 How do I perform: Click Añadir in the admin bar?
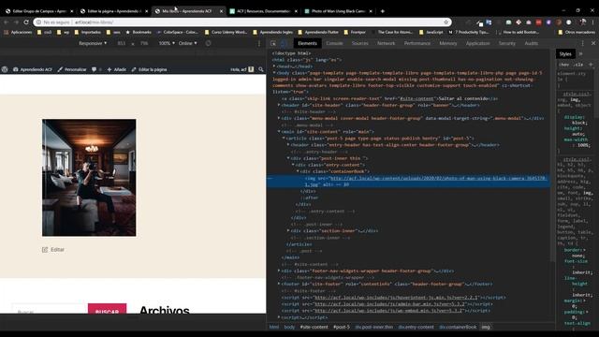coord(116,69)
